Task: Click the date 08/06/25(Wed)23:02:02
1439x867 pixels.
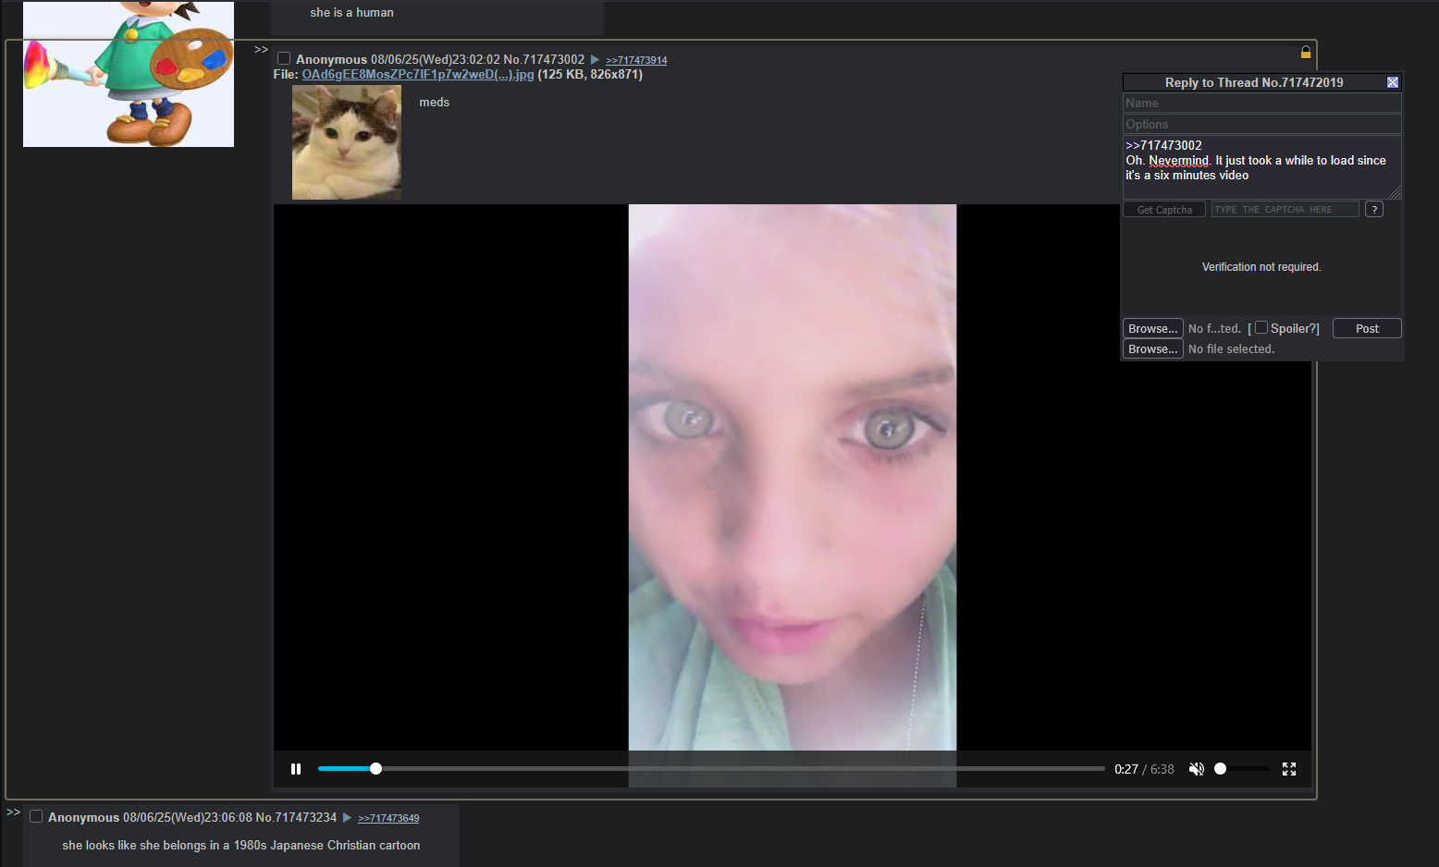Action: pyautogui.click(x=436, y=59)
